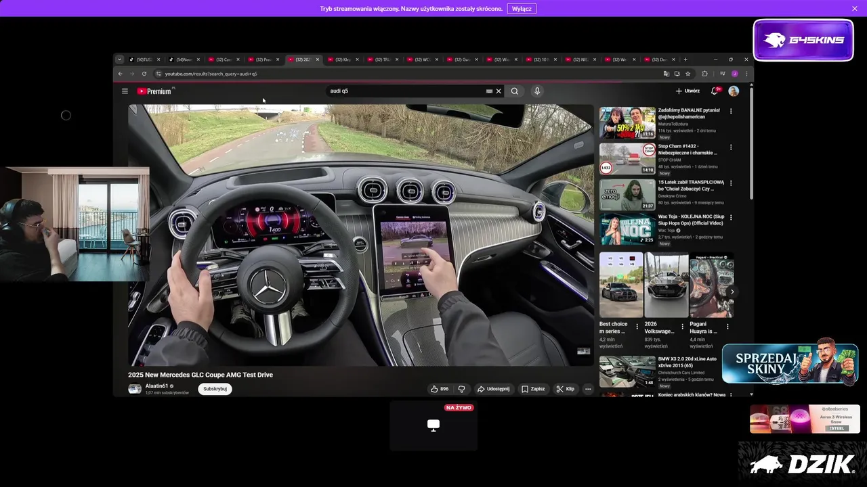Open options menu for 'Wac Toja - KOLEJNA NOC'
Screen dimensions: 867x487
click(x=730, y=218)
